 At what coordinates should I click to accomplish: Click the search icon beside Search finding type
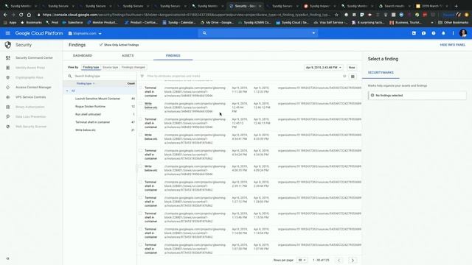pos(70,77)
